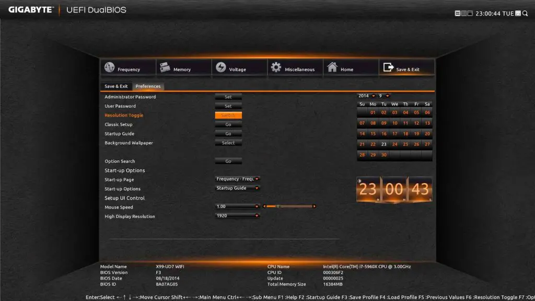Click the calendar icon next to TUE
The height and width of the screenshot is (301, 535).
click(518, 13)
